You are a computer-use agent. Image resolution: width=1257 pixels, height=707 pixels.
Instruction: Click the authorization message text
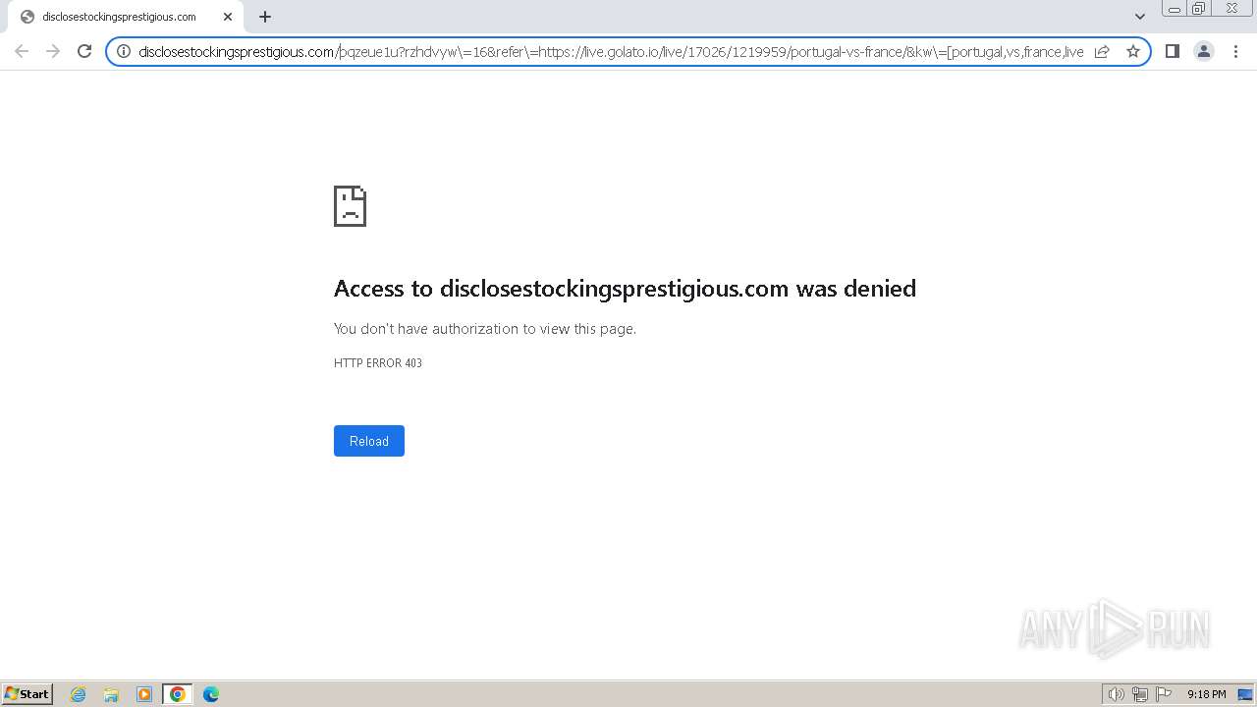click(485, 329)
